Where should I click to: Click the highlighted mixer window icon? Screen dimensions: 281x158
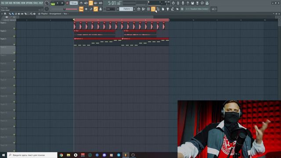153,9
